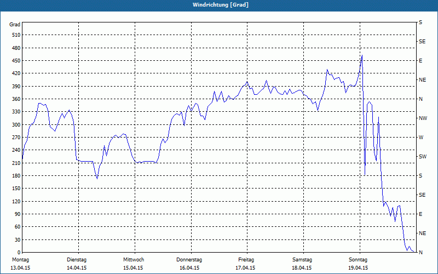Click the date '13.04.15'

[x=20, y=268]
